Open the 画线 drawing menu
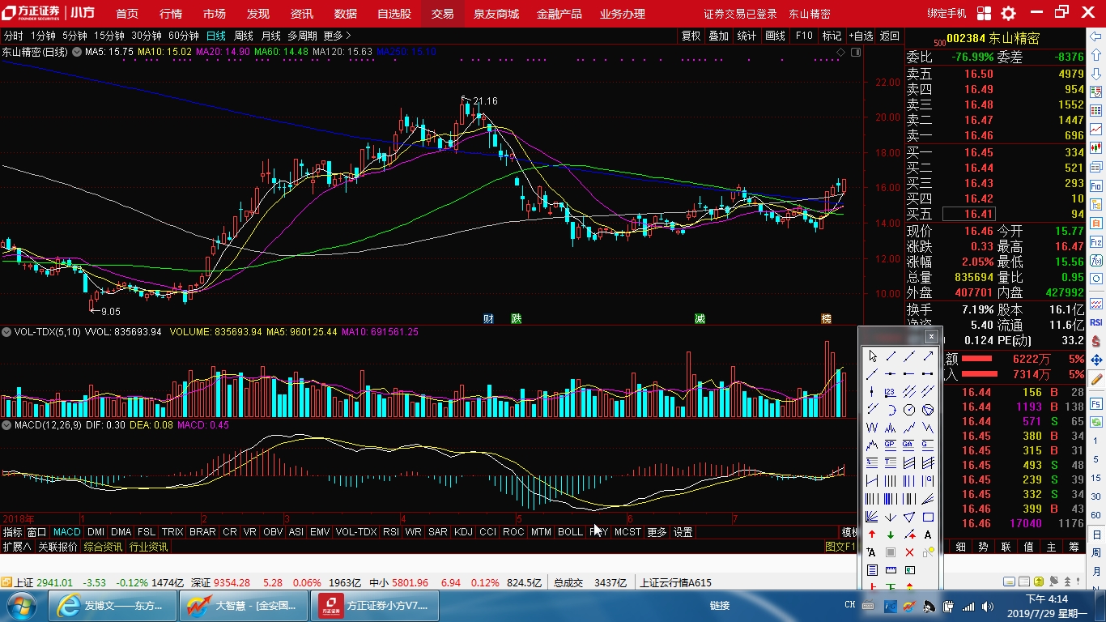The width and height of the screenshot is (1106, 622). (776, 36)
